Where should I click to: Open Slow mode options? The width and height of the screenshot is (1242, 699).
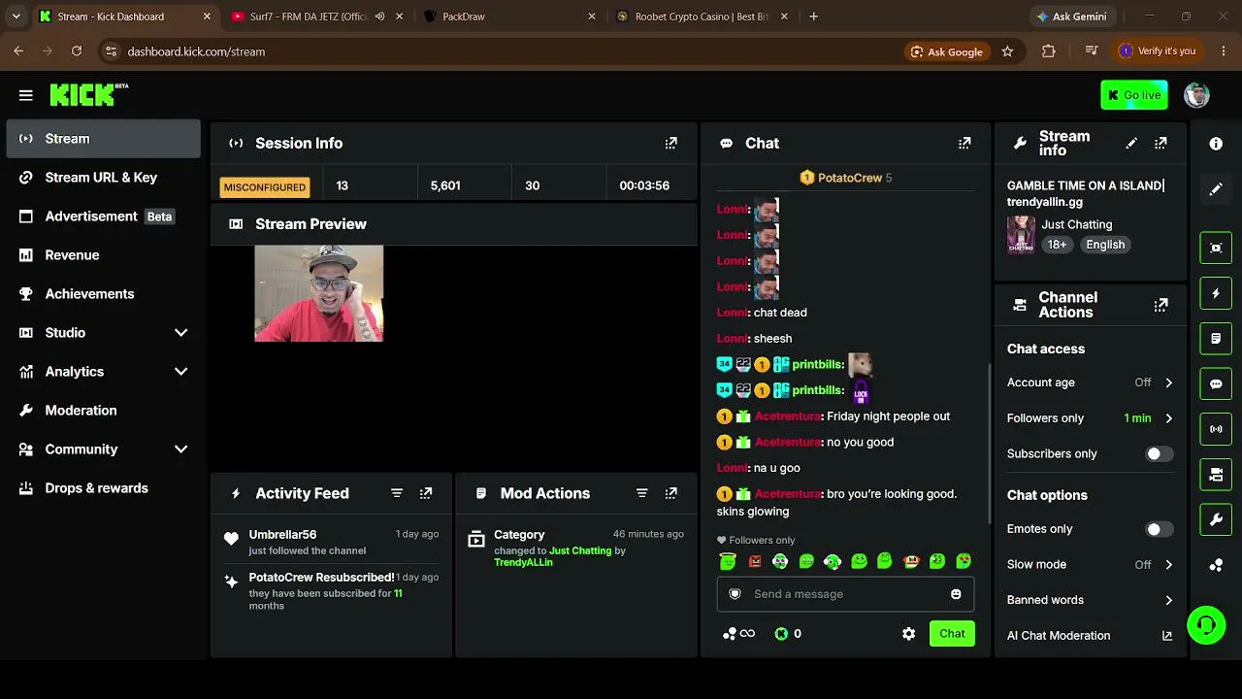(1090, 564)
